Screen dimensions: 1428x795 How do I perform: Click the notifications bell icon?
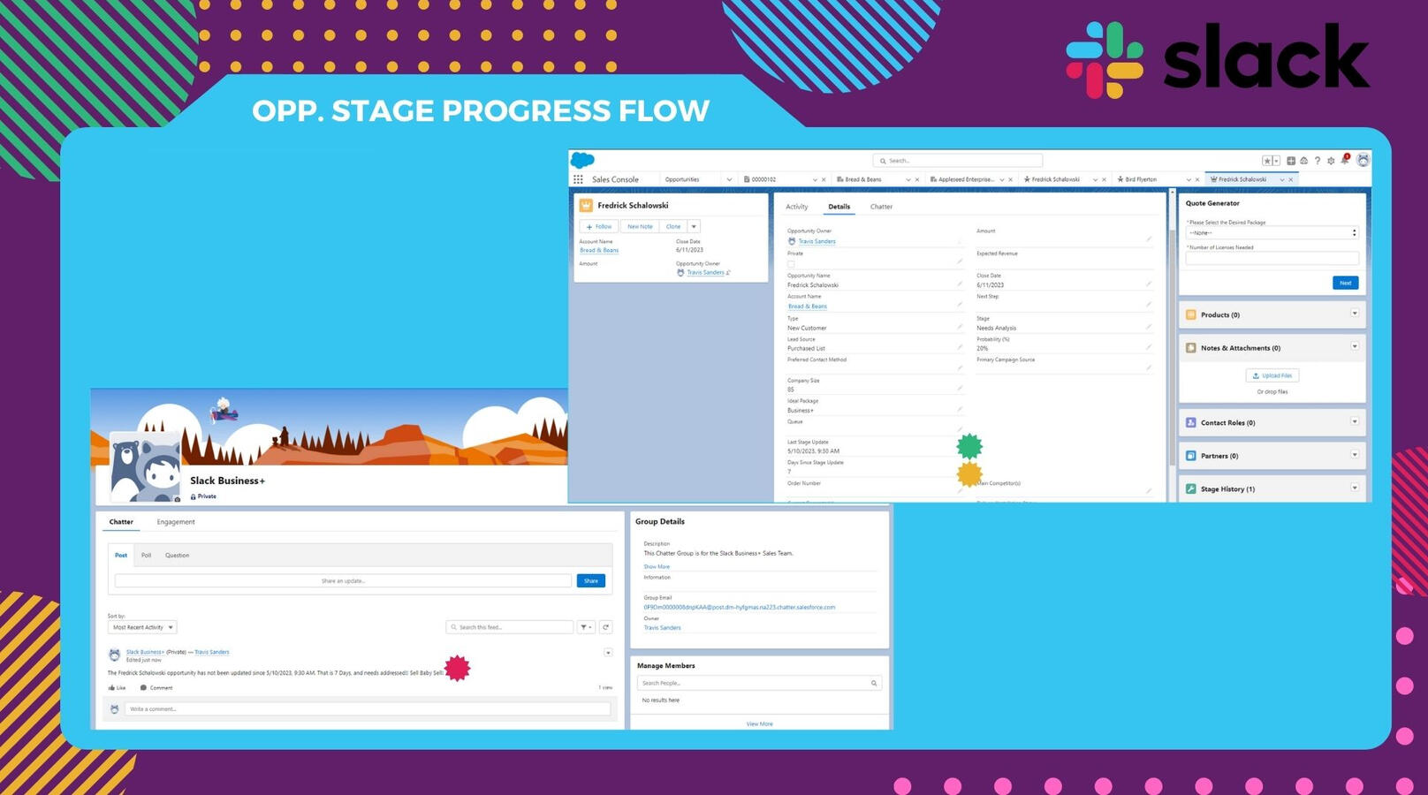(x=1345, y=160)
